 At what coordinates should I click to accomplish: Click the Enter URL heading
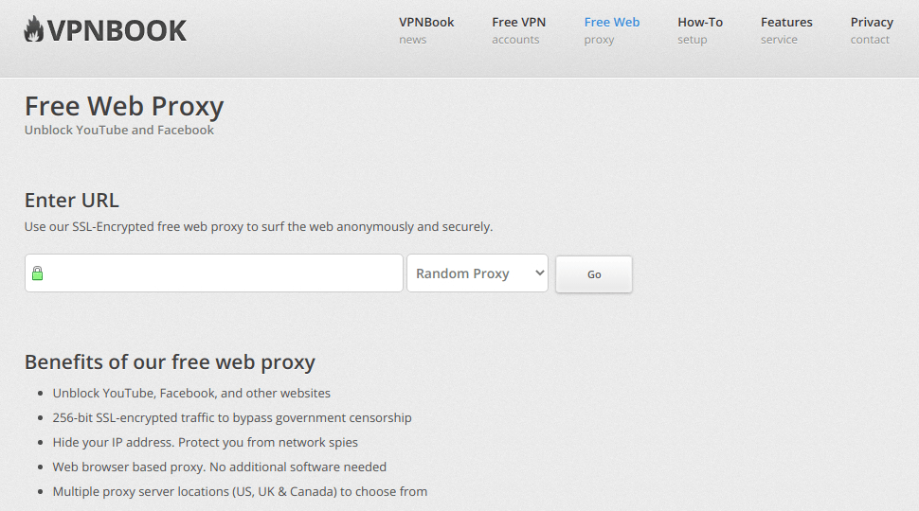(x=71, y=201)
